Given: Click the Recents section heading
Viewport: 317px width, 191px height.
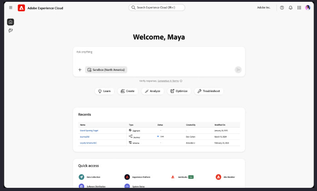Looking at the screenshot, I should [x=85, y=114].
